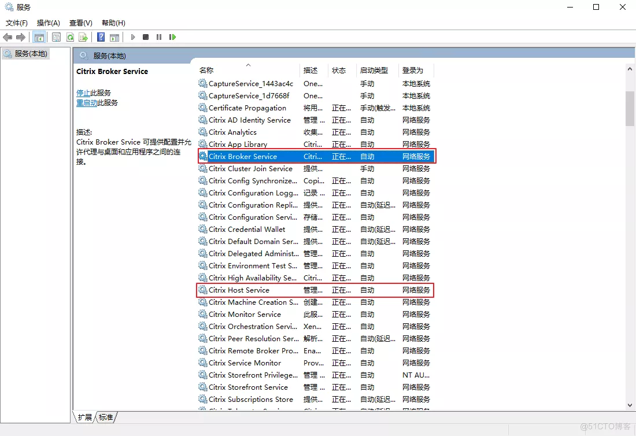This screenshot has width=636, height=436.
Task: Click the Help question-mark toolbar icon
Action: coord(101,38)
